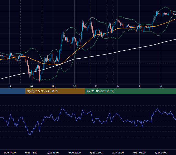Click the 20 hour axis label
The width and height of the screenshot is (176, 155).
click(x=75, y=87)
